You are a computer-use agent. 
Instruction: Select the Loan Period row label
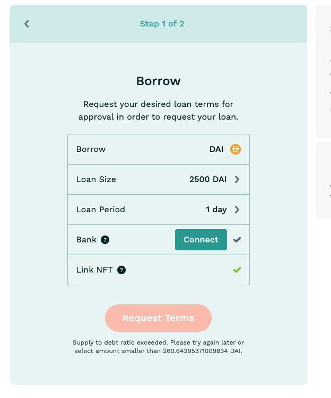(x=100, y=210)
